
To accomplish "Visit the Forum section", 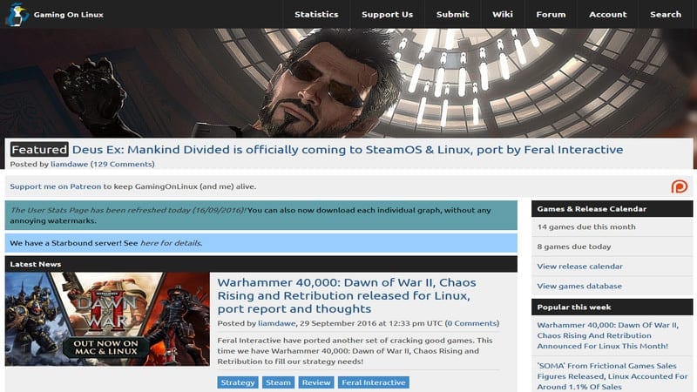I will point(551,14).
